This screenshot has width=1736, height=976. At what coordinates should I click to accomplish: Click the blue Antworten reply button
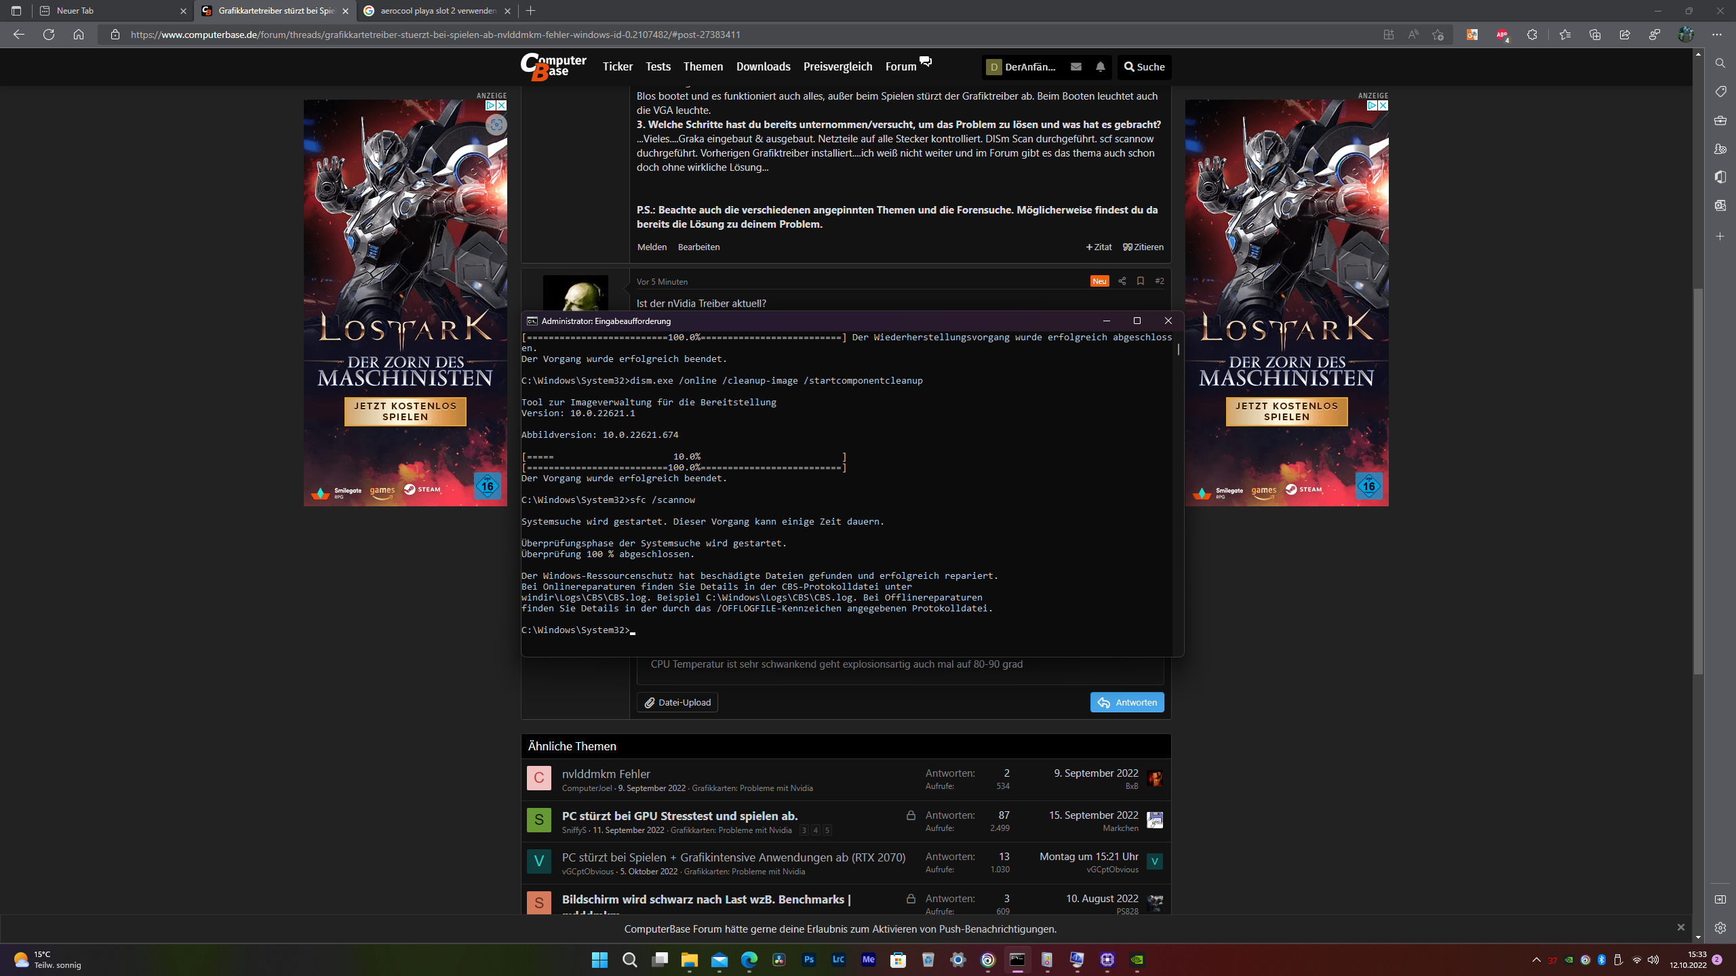[x=1126, y=702]
